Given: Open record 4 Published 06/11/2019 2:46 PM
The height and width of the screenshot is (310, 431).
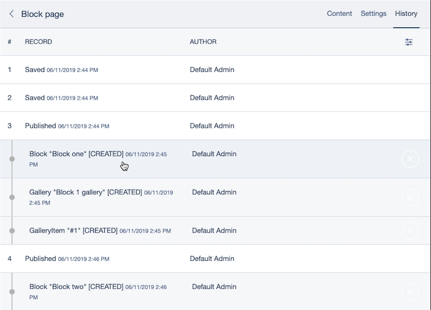Looking at the screenshot, I should [x=215, y=259].
